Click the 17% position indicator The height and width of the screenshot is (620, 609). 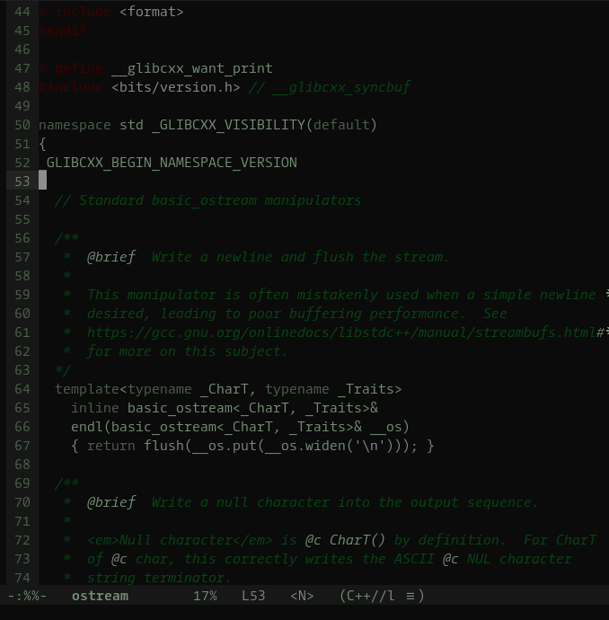[x=205, y=596]
